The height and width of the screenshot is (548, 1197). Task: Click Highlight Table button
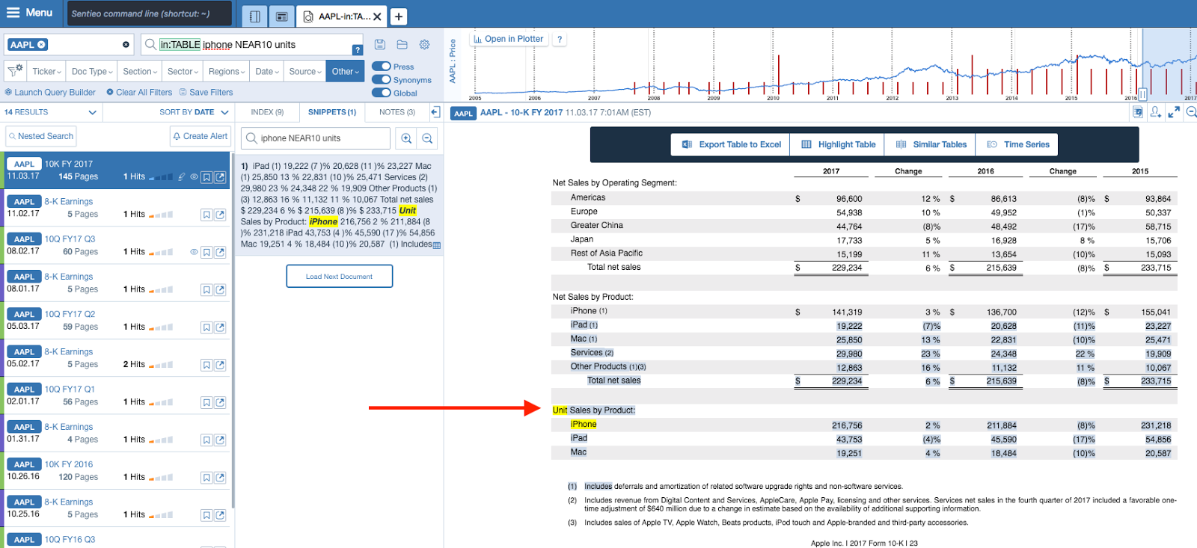838,144
